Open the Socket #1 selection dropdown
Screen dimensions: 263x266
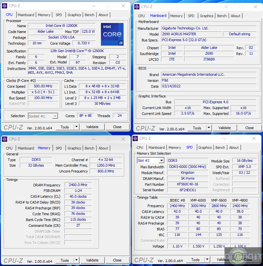click(x=55, y=116)
